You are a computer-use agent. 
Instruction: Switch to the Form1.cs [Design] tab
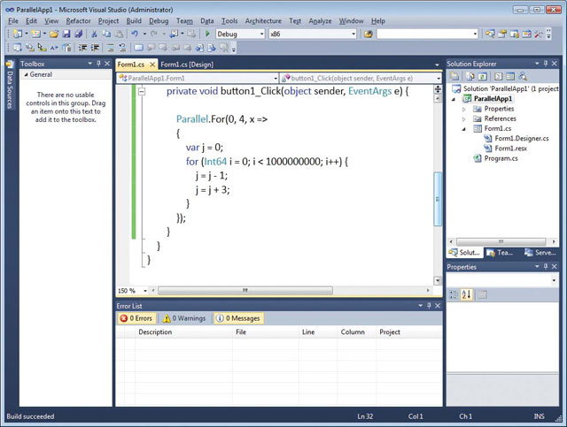click(187, 65)
